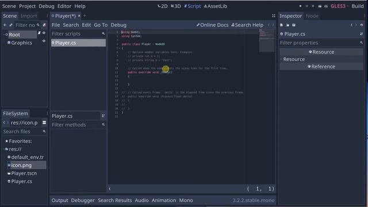This screenshot has height=207, width=368.
Task: Select Player.tscn in FileSystem
Action: pyautogui.click(x=22, y=173)
